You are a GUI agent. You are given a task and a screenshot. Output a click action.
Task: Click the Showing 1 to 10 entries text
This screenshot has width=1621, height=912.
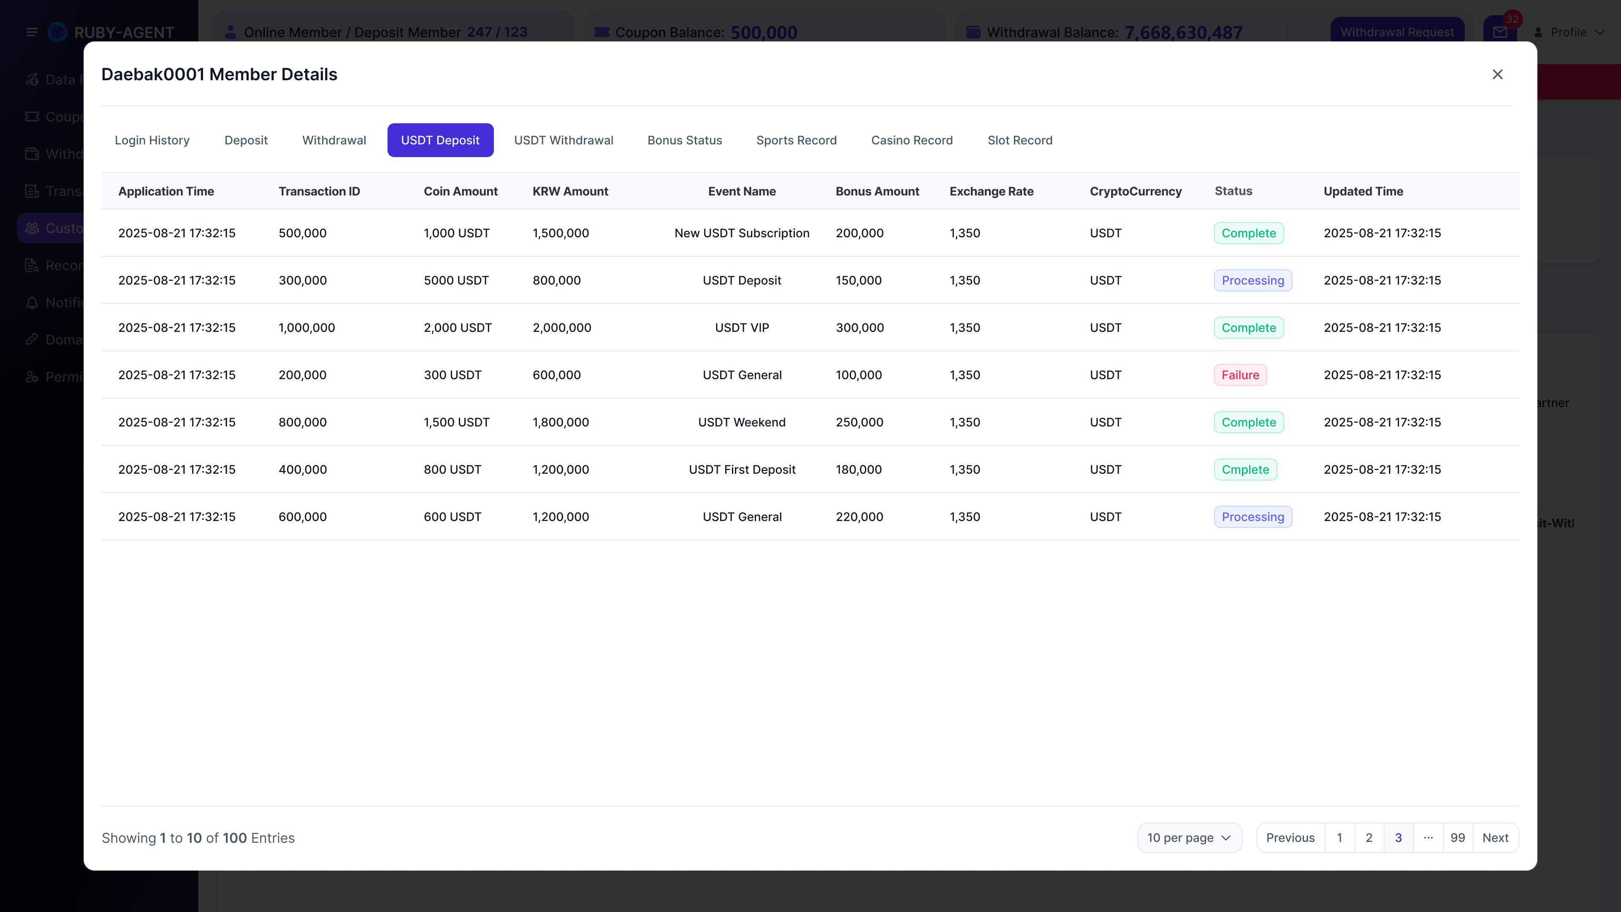pyautogui.click(x=198, y=838)
